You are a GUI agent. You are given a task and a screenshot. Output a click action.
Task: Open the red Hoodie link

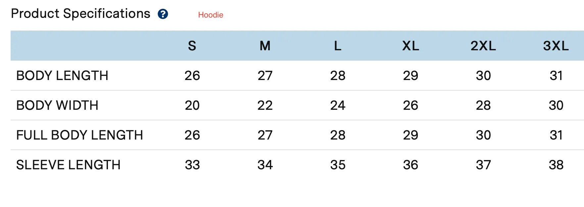pyautogui.click(x=211, y=15)
